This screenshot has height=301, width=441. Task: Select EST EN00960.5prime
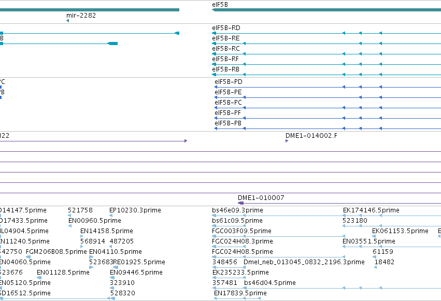(x=95, y=221)
